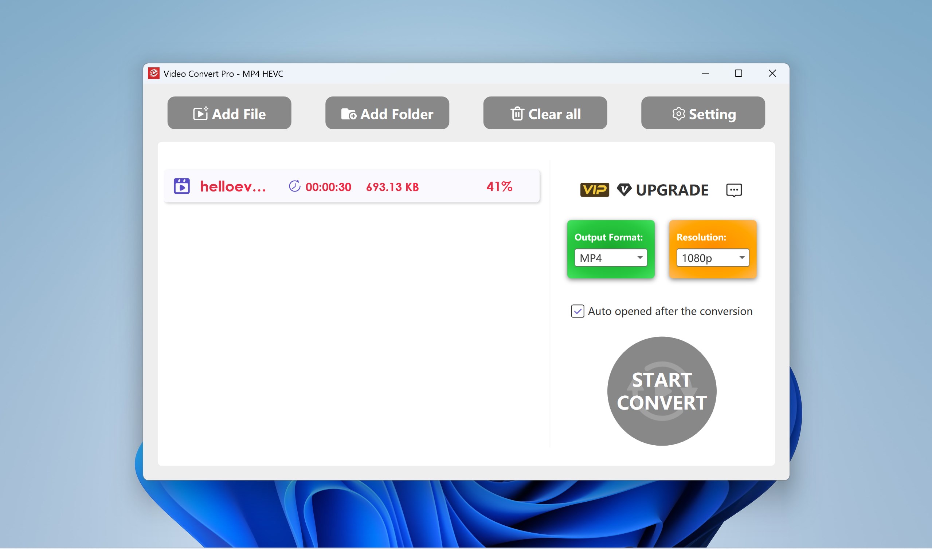Click the Video Convert Pro app icon
This screenshot has width=932, height=549.
tap(154, 73)
